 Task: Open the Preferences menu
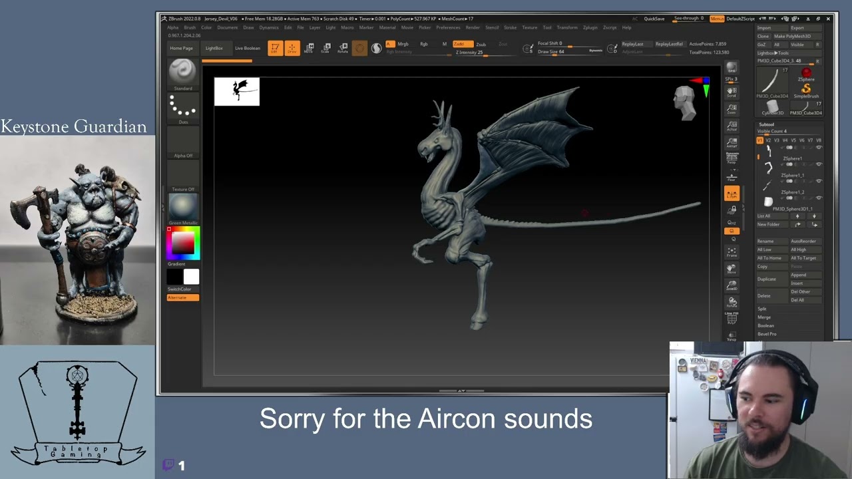(x=448, y=27)
